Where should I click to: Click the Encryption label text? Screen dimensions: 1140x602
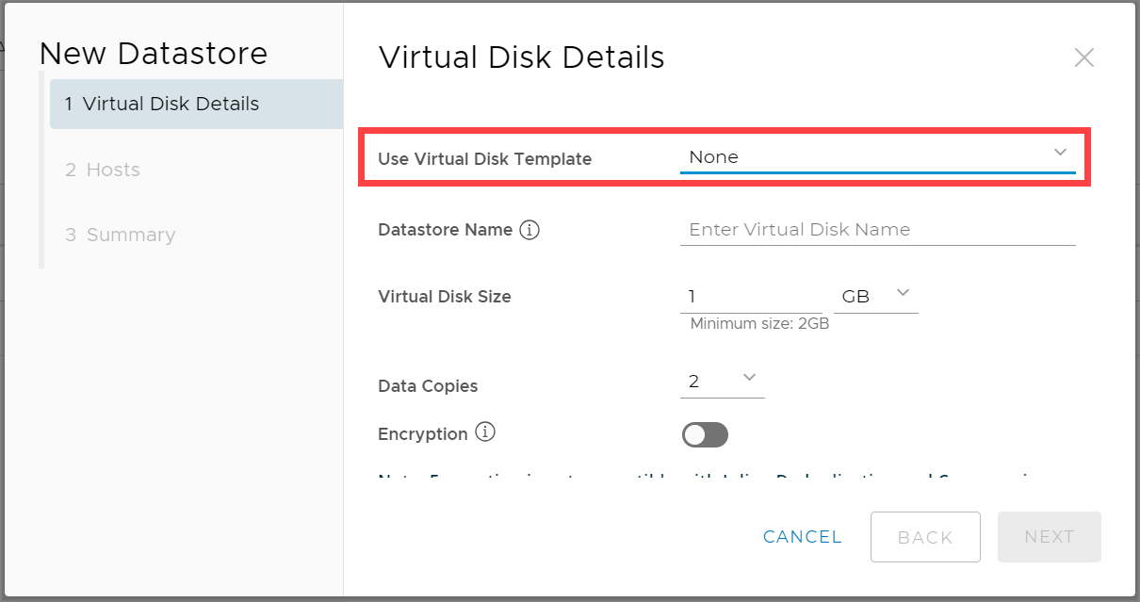pos(422,434)
